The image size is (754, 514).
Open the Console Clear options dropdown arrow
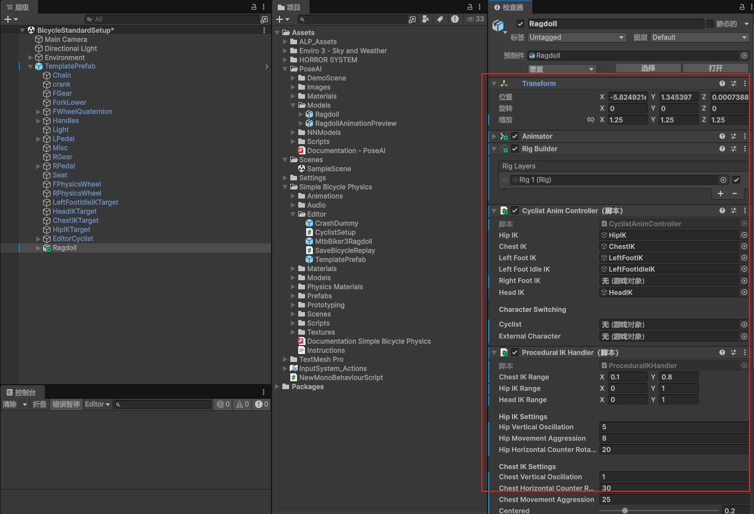[x=24, y=405]
